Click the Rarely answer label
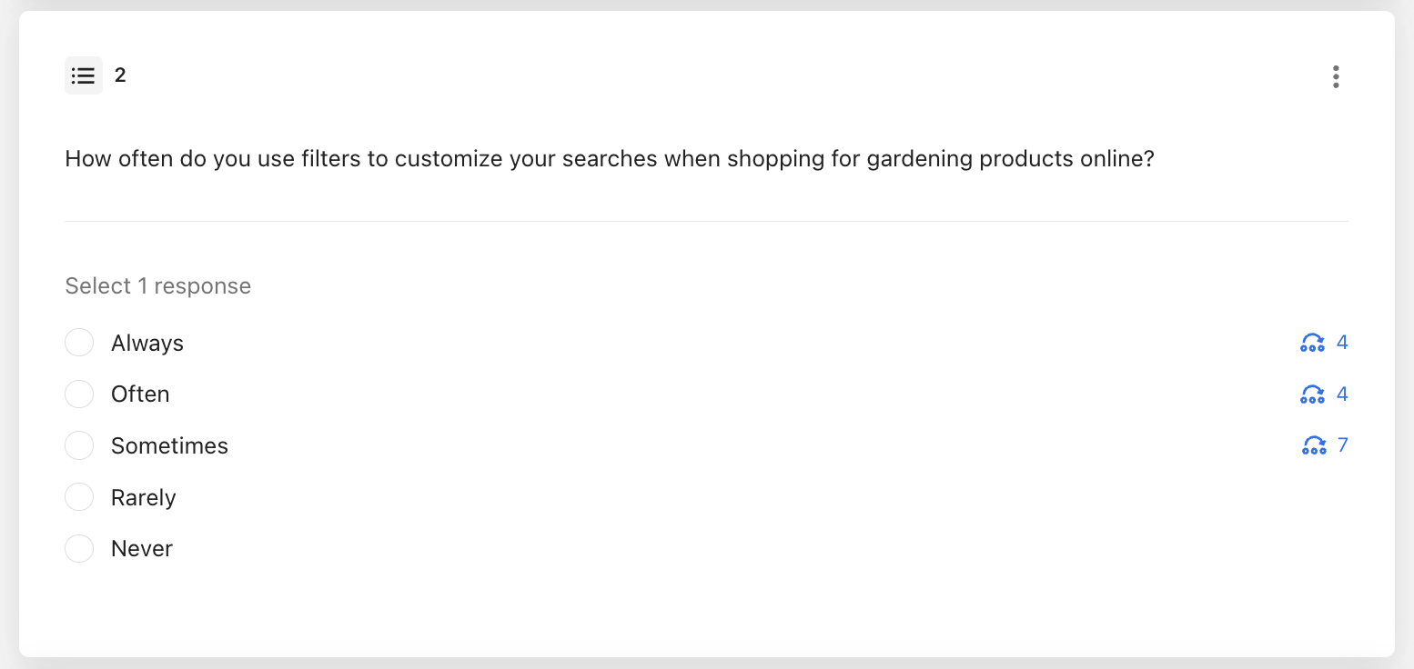The width and height of the screenshot is (1414, 669). click(x=144, y=498)
